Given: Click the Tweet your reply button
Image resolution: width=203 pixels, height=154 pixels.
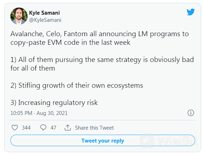Looking at the screenshot, I should pos(103,140).
